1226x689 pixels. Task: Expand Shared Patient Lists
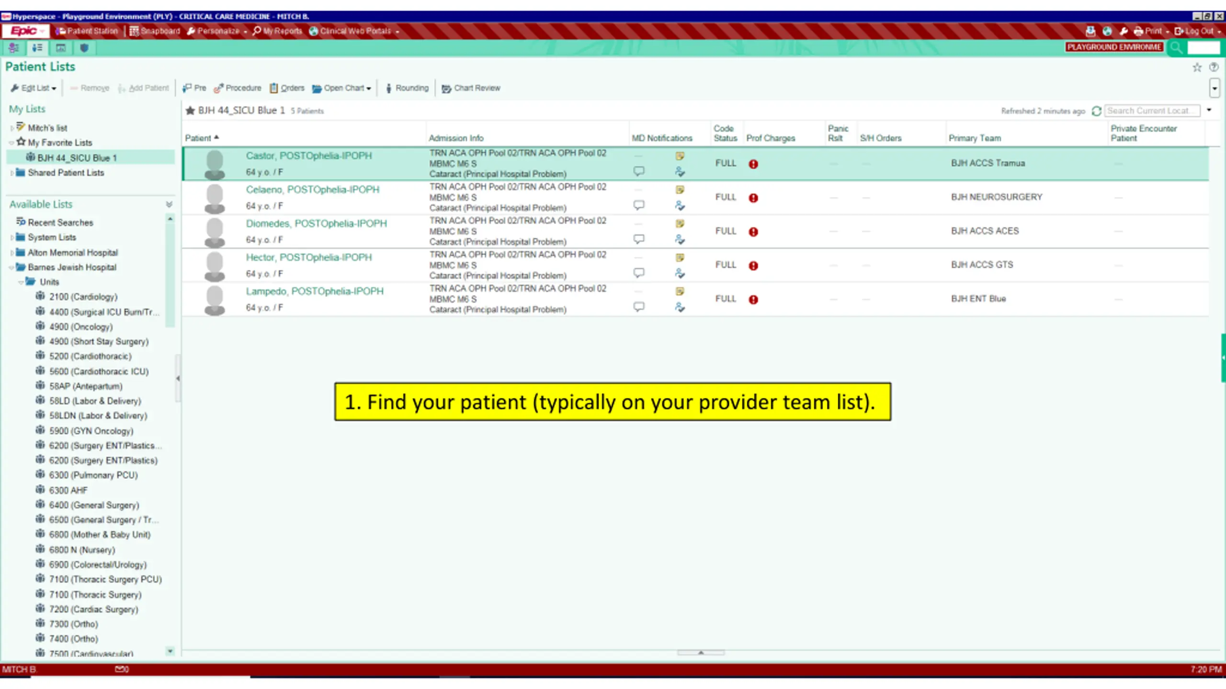click(12, 173)
